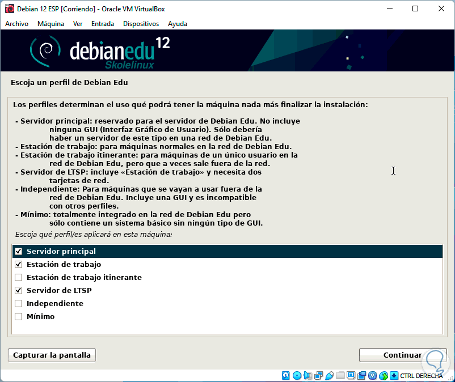Open the Ver menu
Image resolution: width=455 pixels, height=382 pixels.
78,24
